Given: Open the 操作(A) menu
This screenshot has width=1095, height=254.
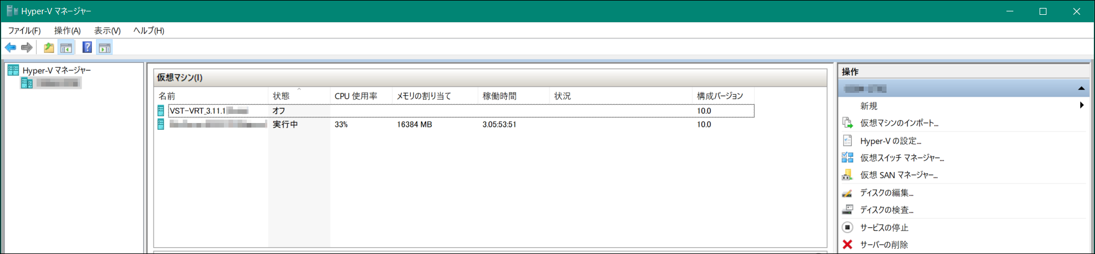Looking at the screenshot, I should 67,31.
